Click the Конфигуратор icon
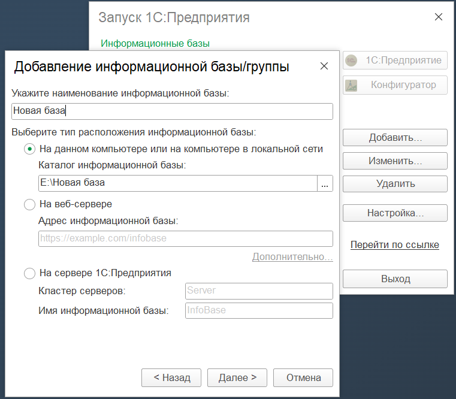 (x=352, y=85)
